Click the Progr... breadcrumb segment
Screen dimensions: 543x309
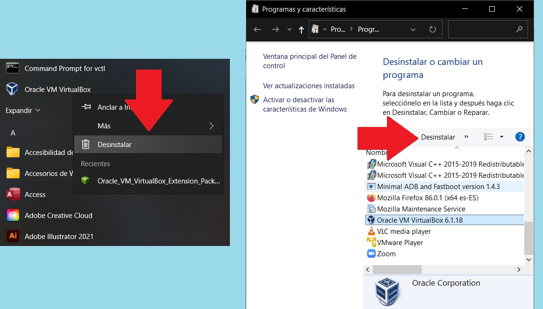[x=368, y=29]
